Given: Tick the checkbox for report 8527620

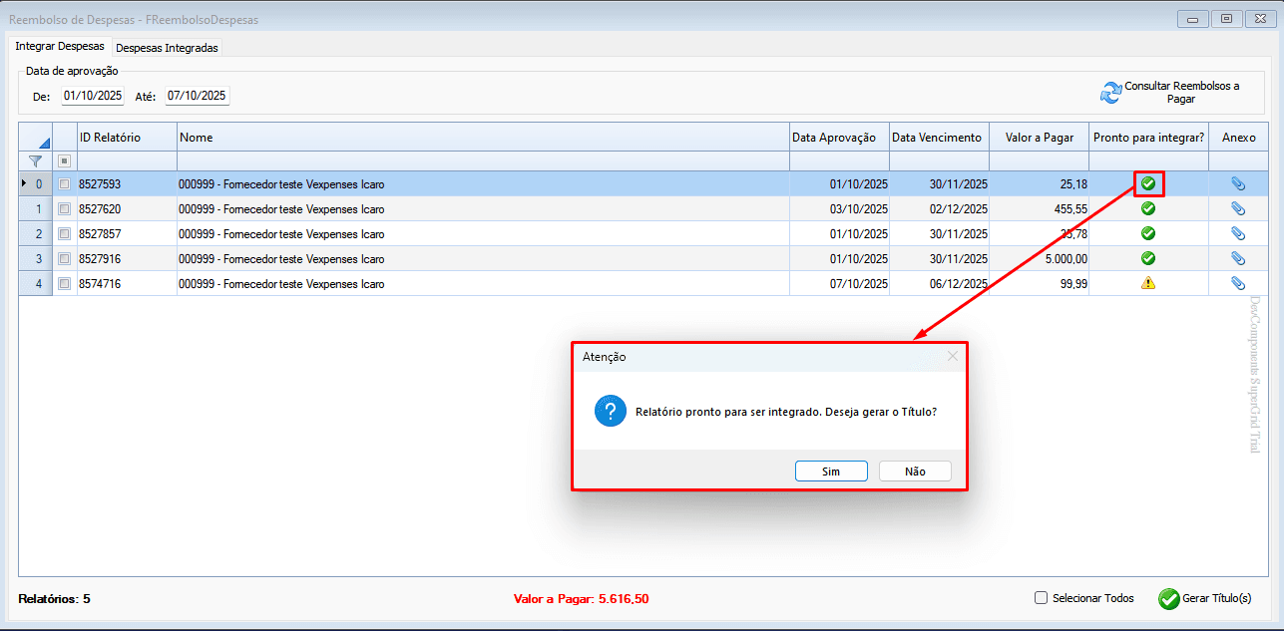Looking at the screenshot, I should 64,208.
